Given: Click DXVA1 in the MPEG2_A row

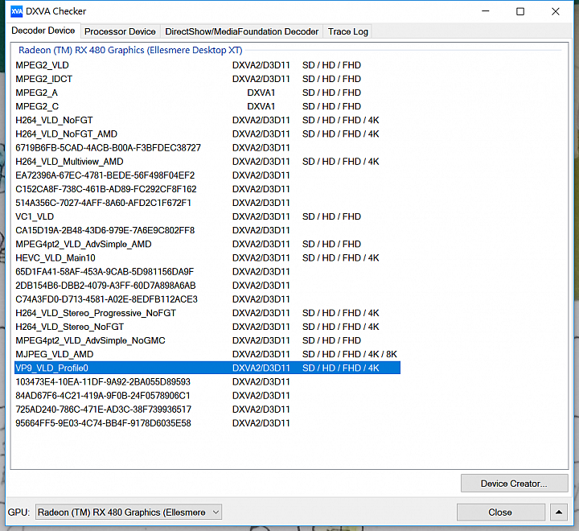Looking at the screenshot, I should pos(261,93).
